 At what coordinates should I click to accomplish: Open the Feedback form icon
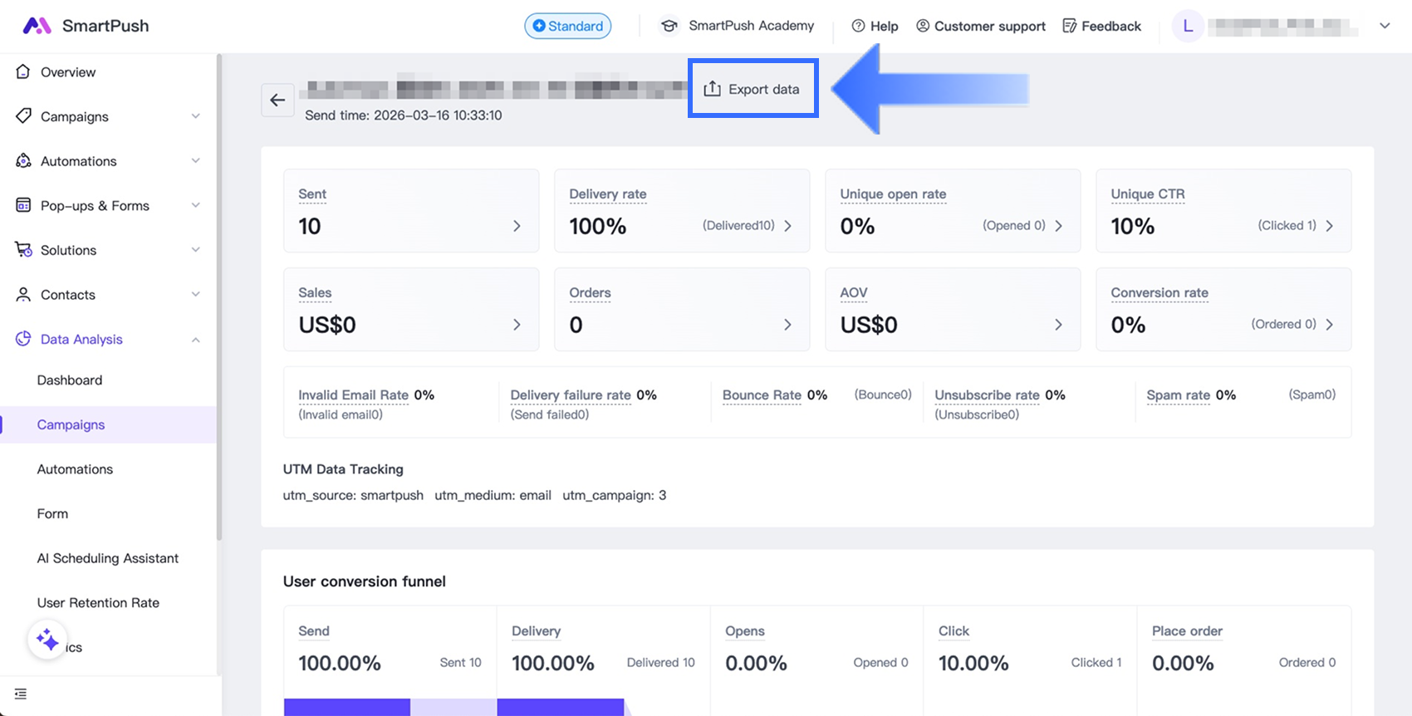click(1070, 26)
